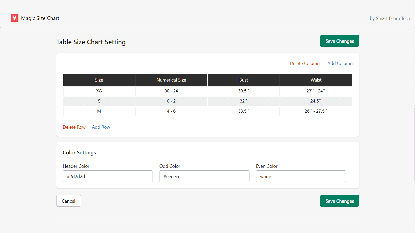Add a new column to the table
415x233 pixels.
click(340, 63)
